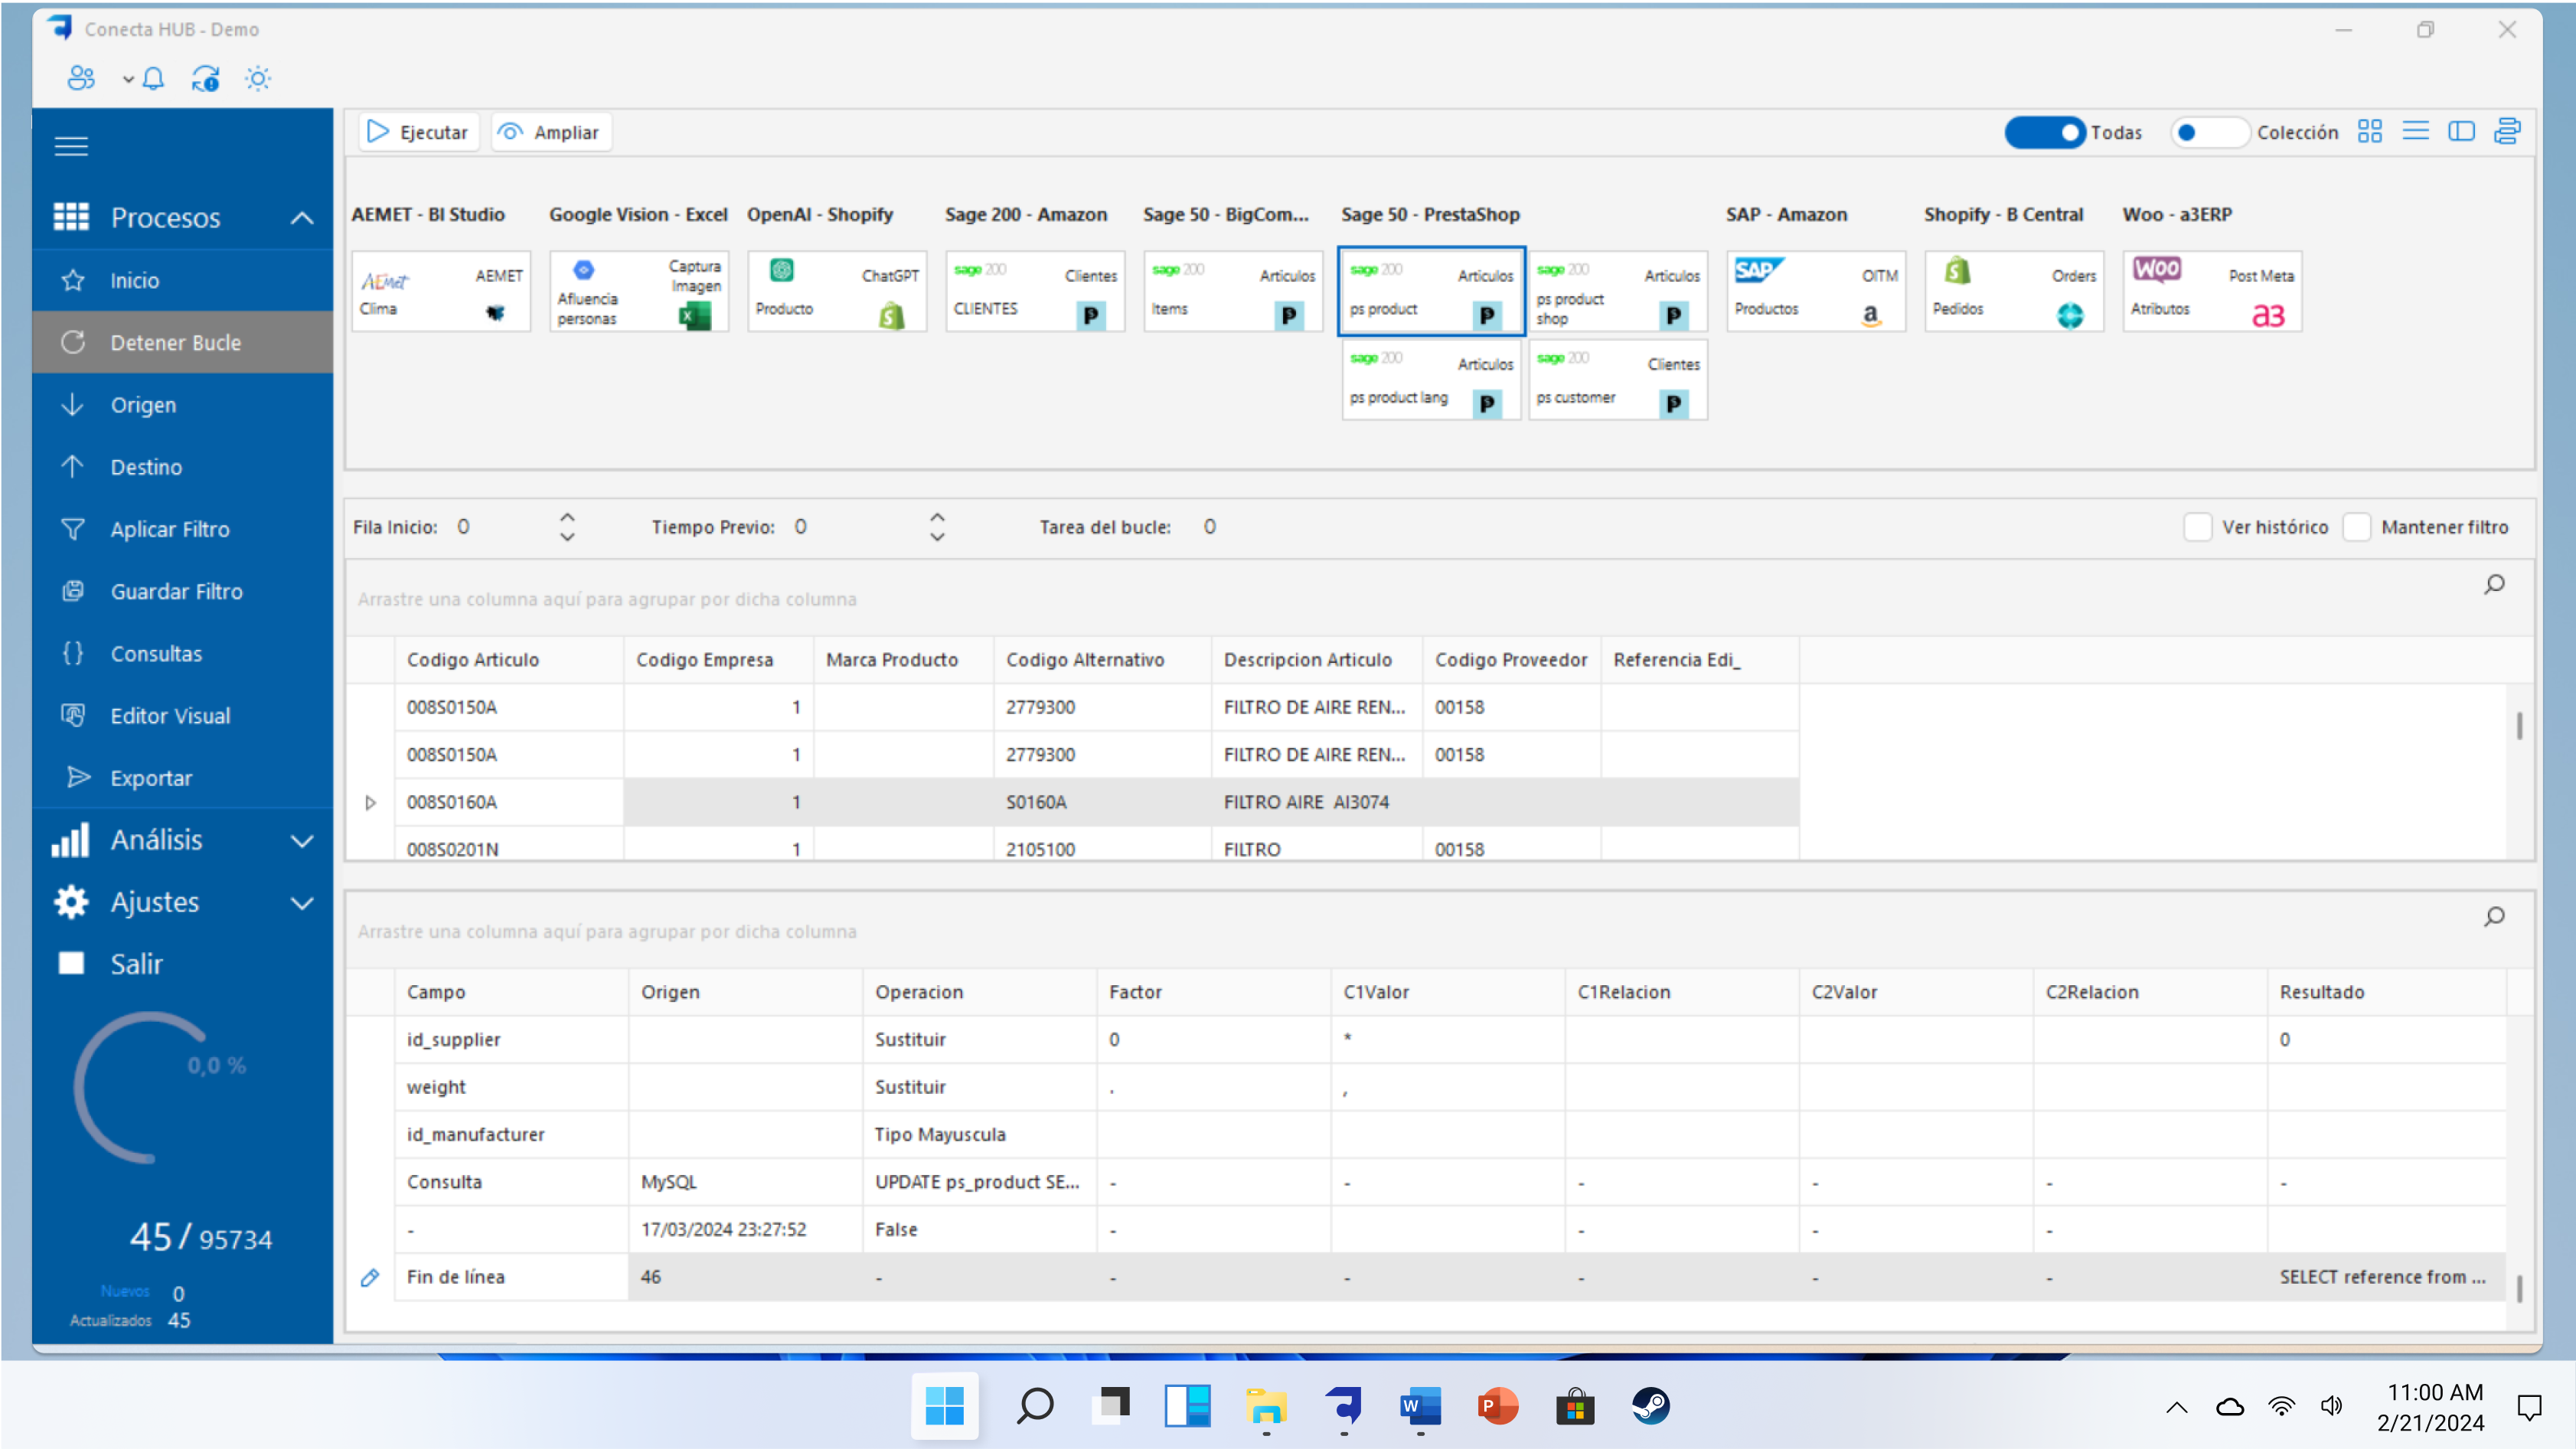
Task: Click the sync refresh icon in toolbar
Action: 206,79
